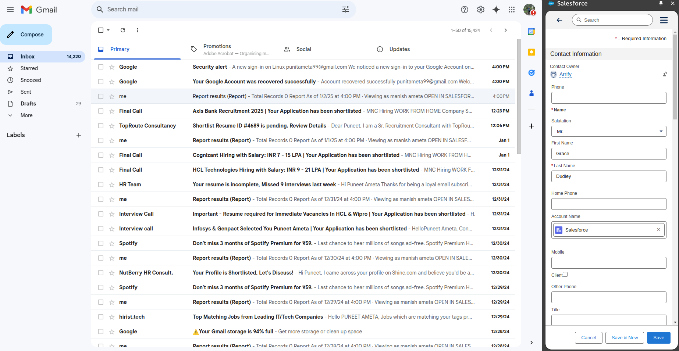
Task: Open Google Calendar in the side panel
Action: 532,32
